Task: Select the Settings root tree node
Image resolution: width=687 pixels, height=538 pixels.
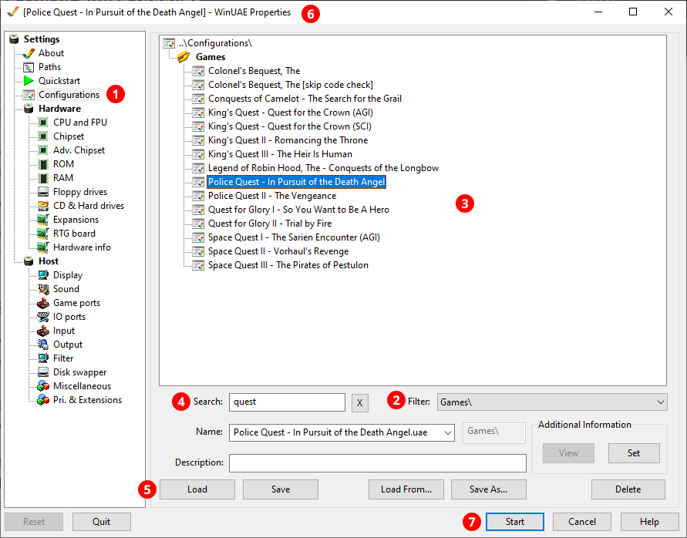Action: coord(41,39)
